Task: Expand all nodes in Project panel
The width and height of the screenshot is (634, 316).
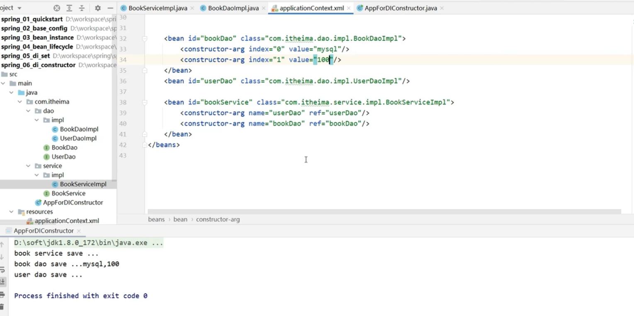Action: click(x=69, y=8)
